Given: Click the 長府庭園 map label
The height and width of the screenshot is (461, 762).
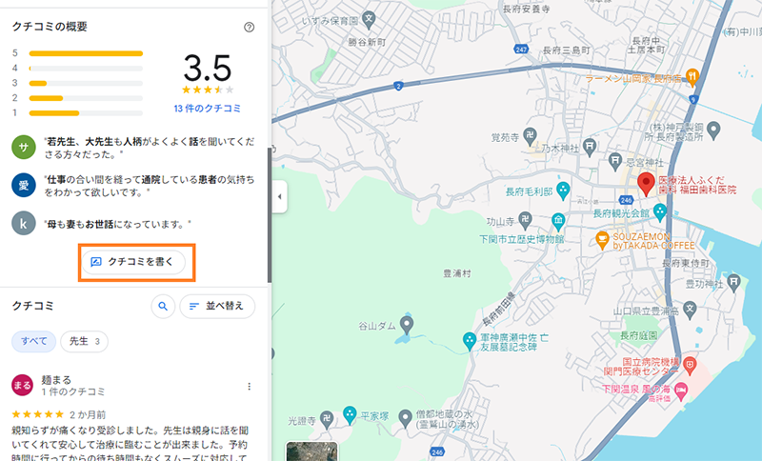Looking at the screenshot, I should pos(638,335).
